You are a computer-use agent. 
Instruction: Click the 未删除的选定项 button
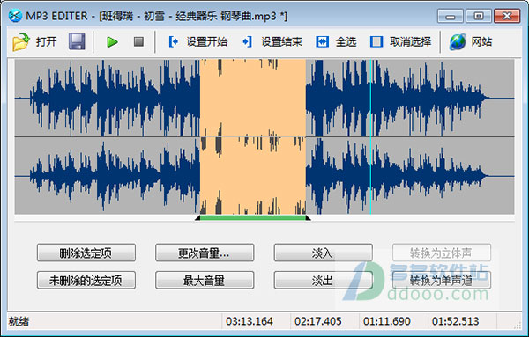86,281
